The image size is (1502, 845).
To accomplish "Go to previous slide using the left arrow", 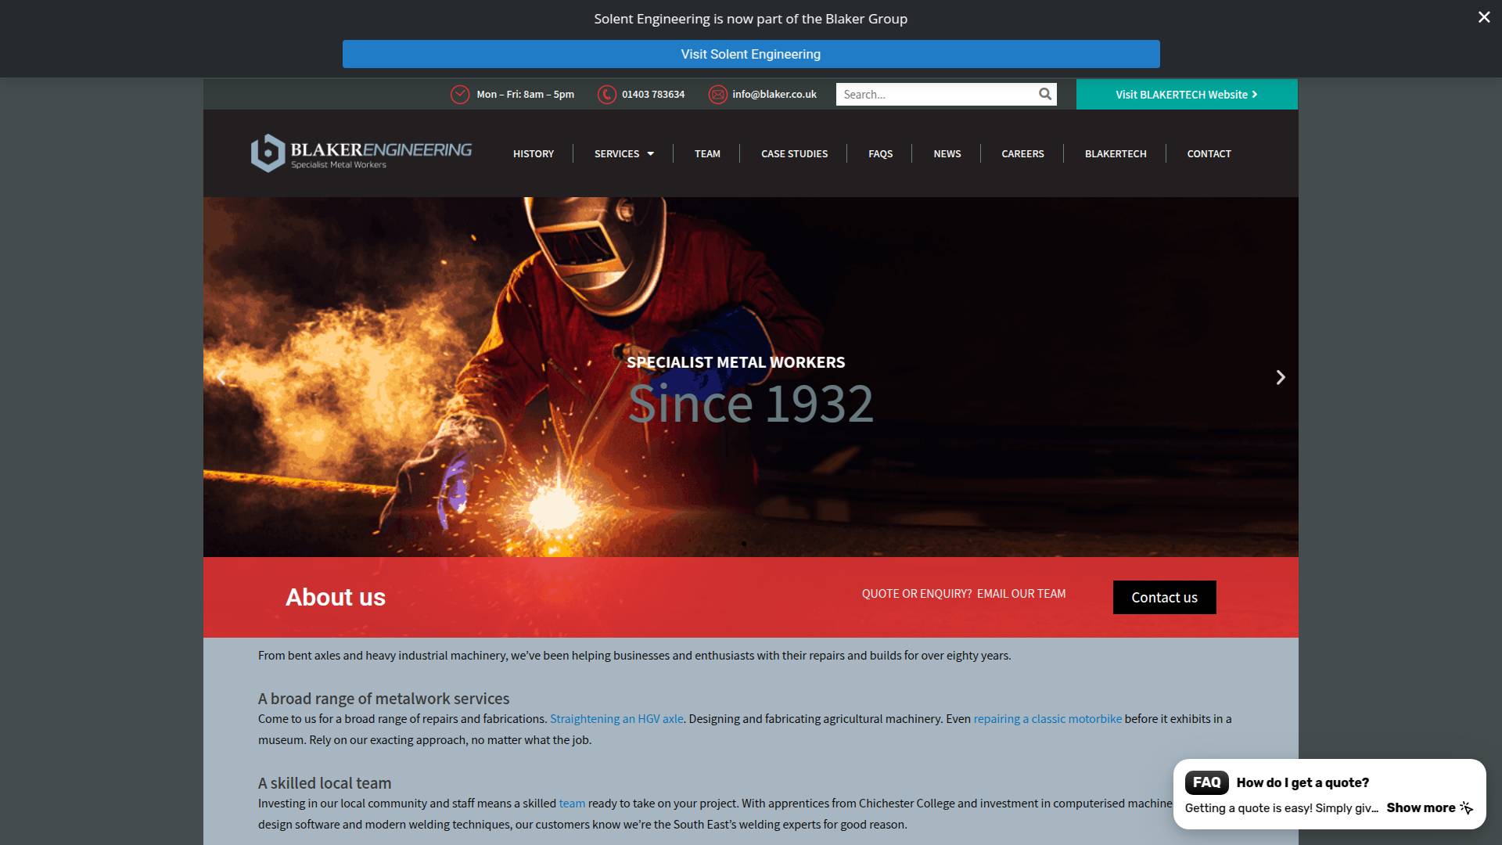I will pos(221,377).
